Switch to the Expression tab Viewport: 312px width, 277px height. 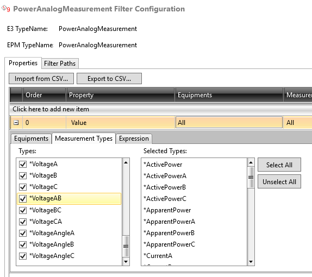coord(134,138)
